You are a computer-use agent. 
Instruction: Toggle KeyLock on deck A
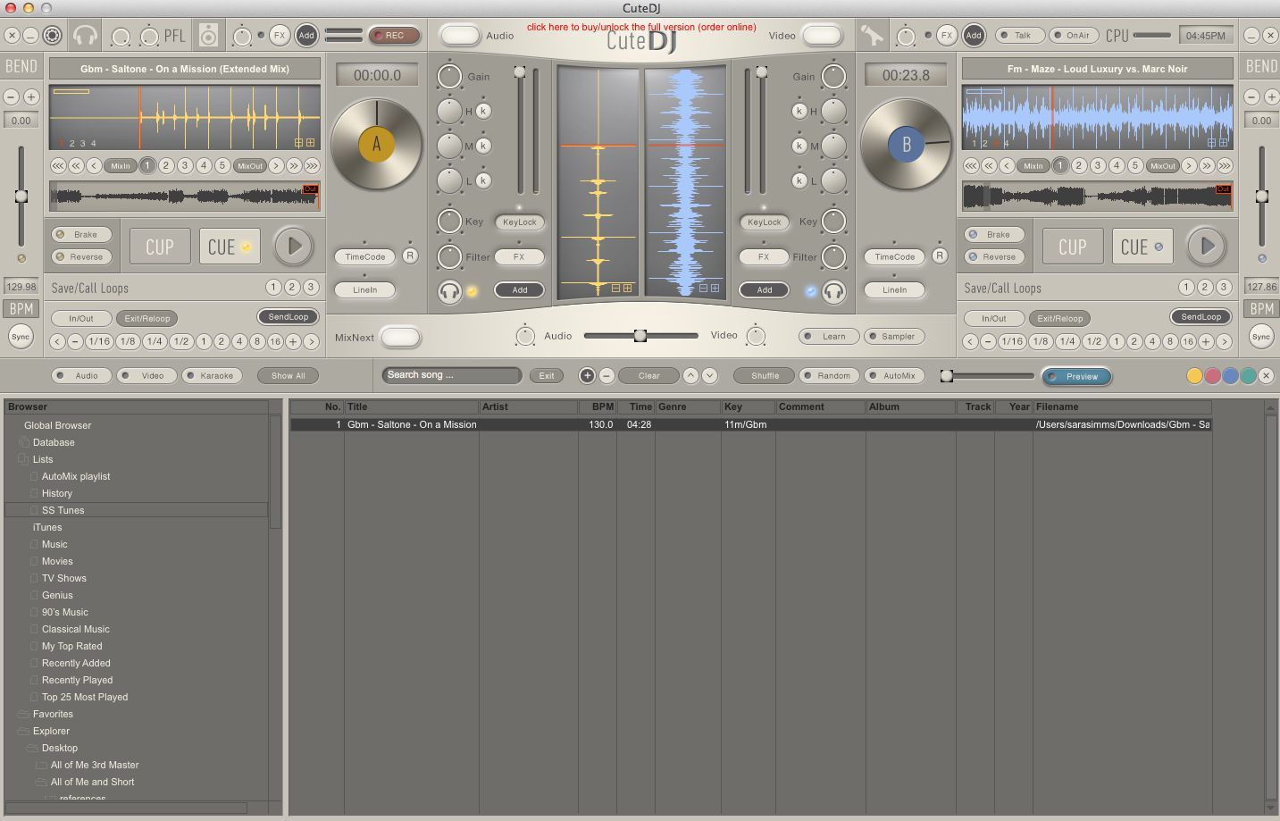(519, 222)
